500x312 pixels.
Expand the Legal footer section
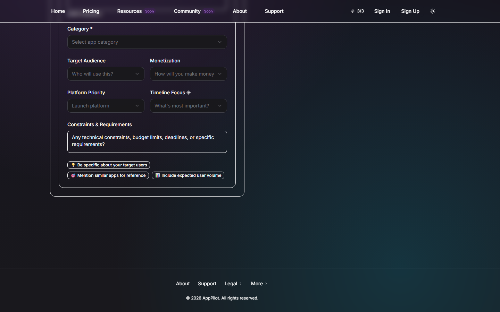(233, 284)
